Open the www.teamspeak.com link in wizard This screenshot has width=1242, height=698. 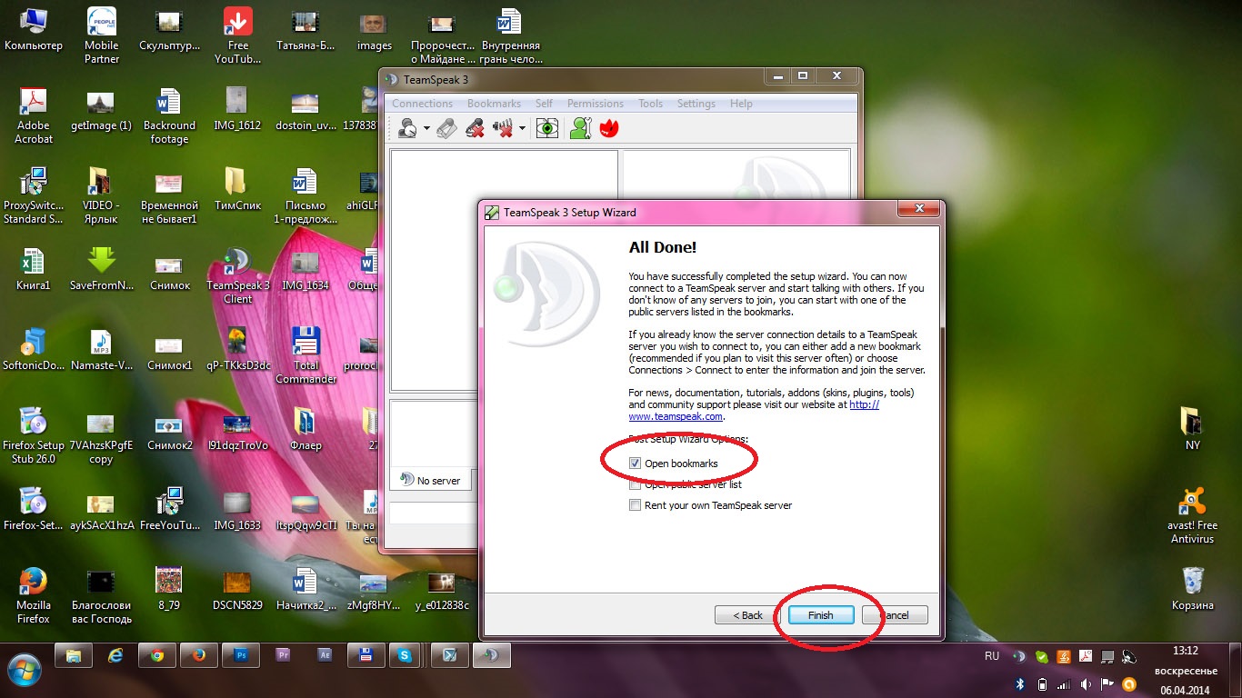(676, 416)
